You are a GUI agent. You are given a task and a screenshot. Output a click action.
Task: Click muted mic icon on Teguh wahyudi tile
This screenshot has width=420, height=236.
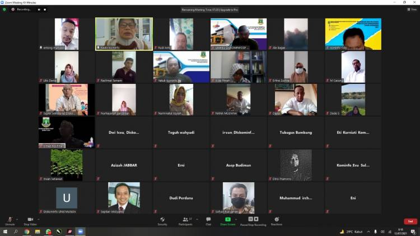pyautogui.click(x=156, y=146)
